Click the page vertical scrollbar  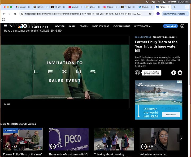pyautogui.click(x=189, y=65)
